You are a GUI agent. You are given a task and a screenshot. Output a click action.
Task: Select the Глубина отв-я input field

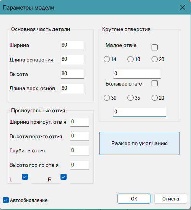coord(80,151)
